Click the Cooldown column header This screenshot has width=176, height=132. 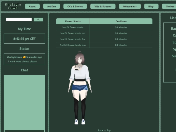tap(121, 21)
